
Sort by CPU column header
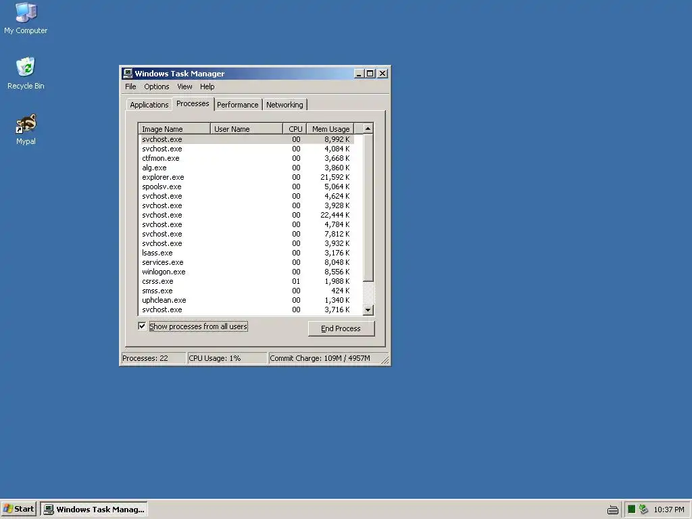(x=295, y=129)
